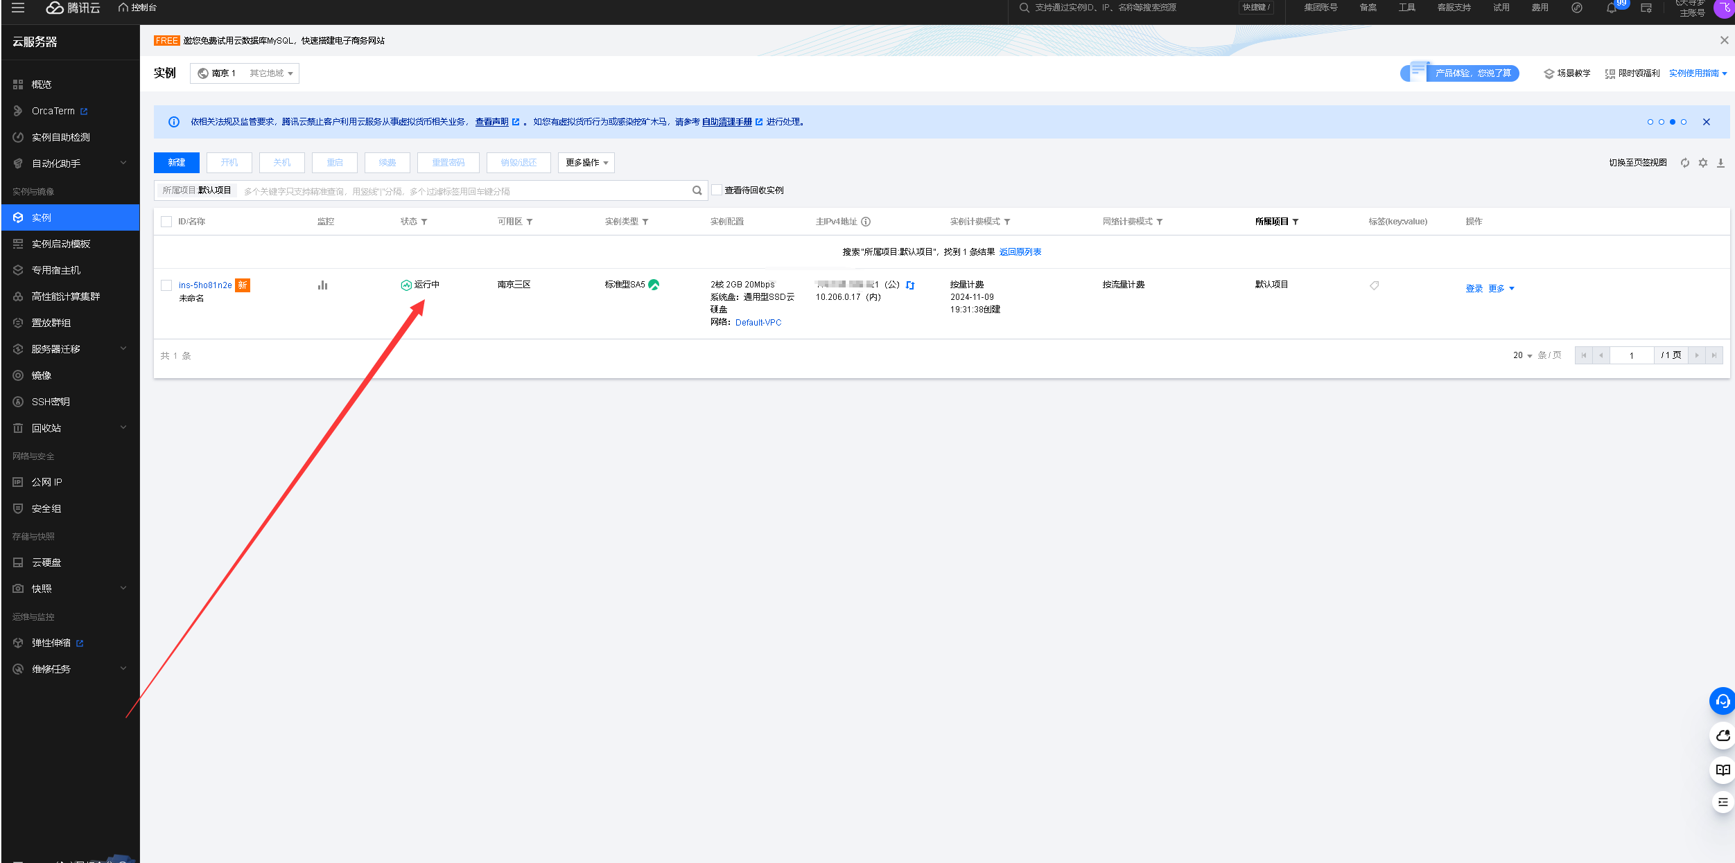Click the edit tag icon in instance row

pos(1374,285)
